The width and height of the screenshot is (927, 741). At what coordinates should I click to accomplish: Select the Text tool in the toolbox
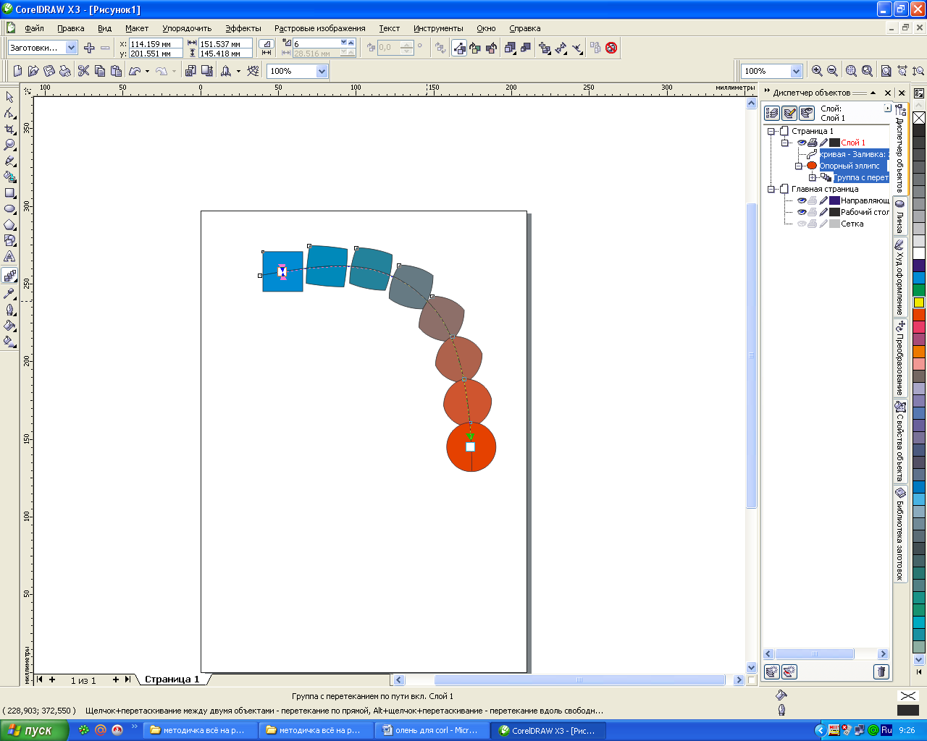coord(9,257)
